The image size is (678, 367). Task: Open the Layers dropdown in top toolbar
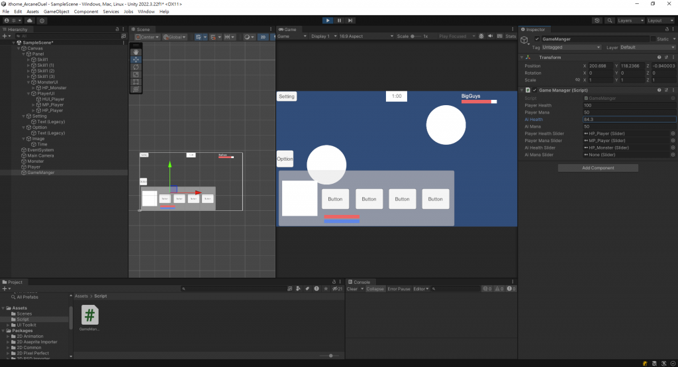630,20
